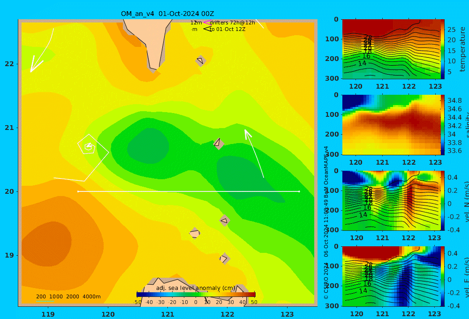Click the 'drifters 72h@12h' legend text
This screenshot has width=469, height=319.
[233, 23]
